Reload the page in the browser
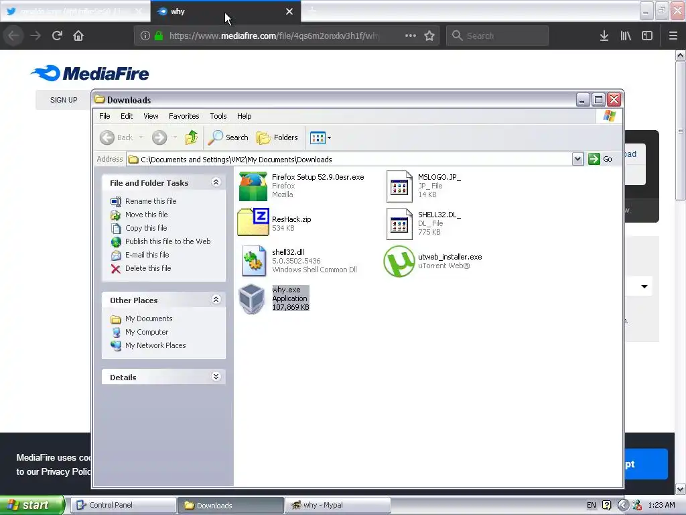Viewport: 686px width, 515px height. coord(57,36)
